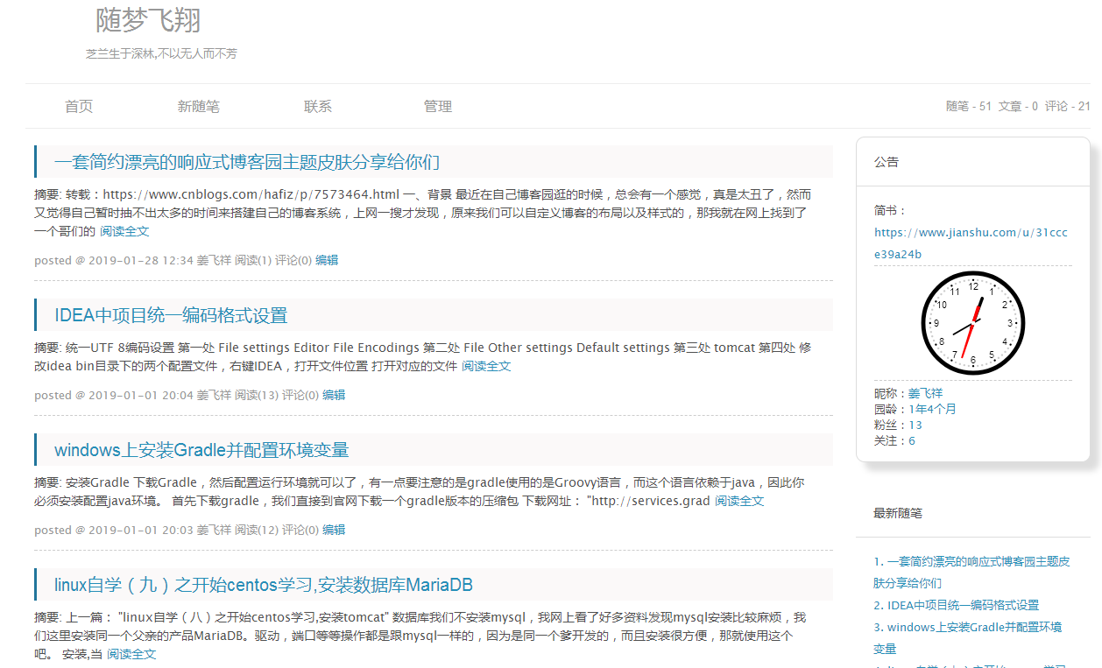Click the 文章 - 0 statistic
The image size is (1102, 668).
1018,106
